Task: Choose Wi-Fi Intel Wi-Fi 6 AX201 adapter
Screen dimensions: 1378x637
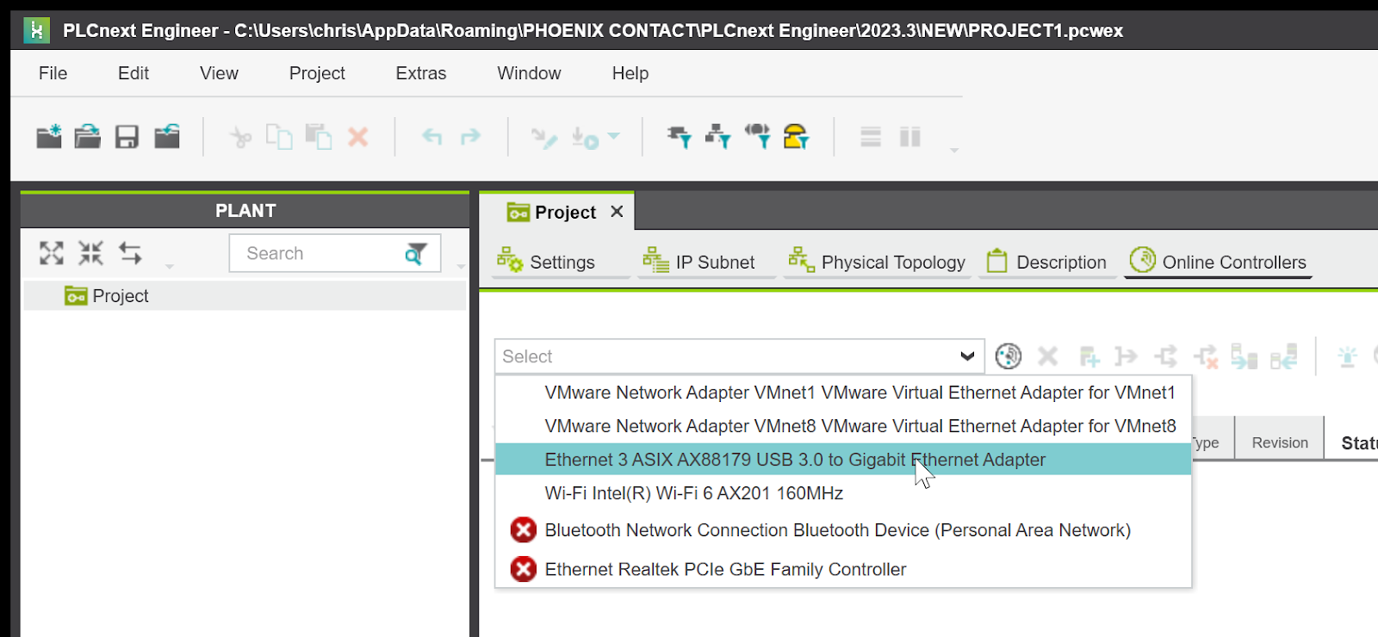Action: 843,493
